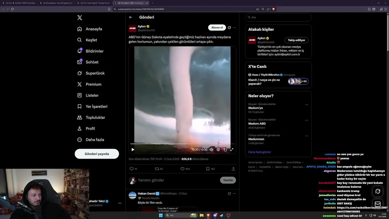Open account menu dots beside Bahadır Telci
The height and width of the screenshot is (219, 389).
click(x=120, y=203)
